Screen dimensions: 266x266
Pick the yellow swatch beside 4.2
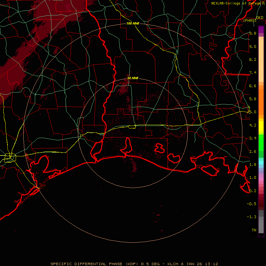pos(261,126)
